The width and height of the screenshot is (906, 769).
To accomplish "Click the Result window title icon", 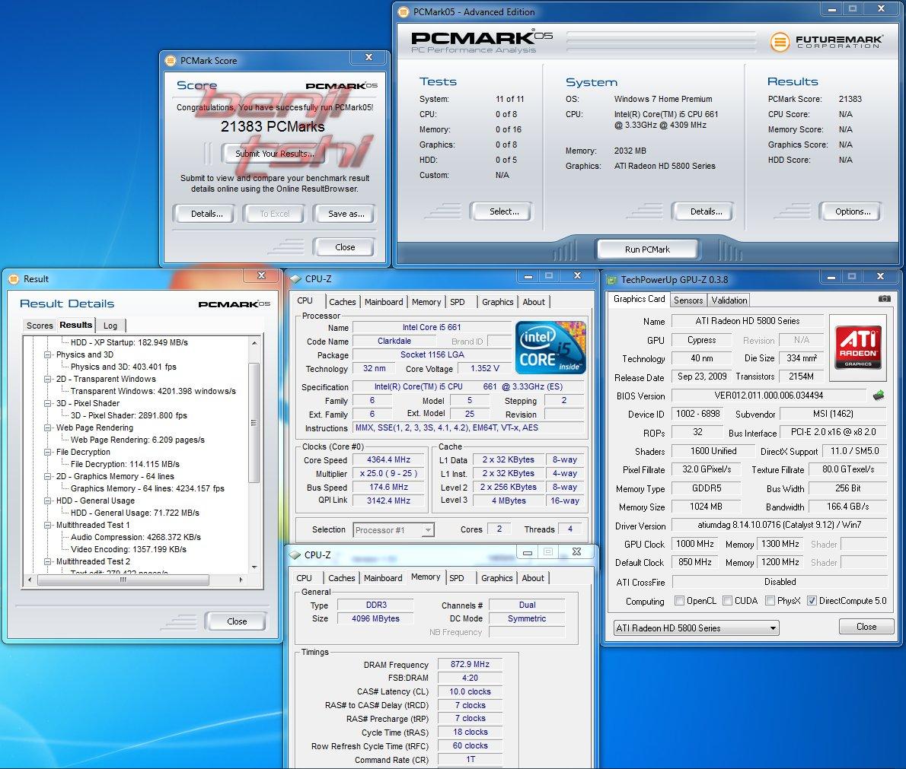I will point(14,279).
